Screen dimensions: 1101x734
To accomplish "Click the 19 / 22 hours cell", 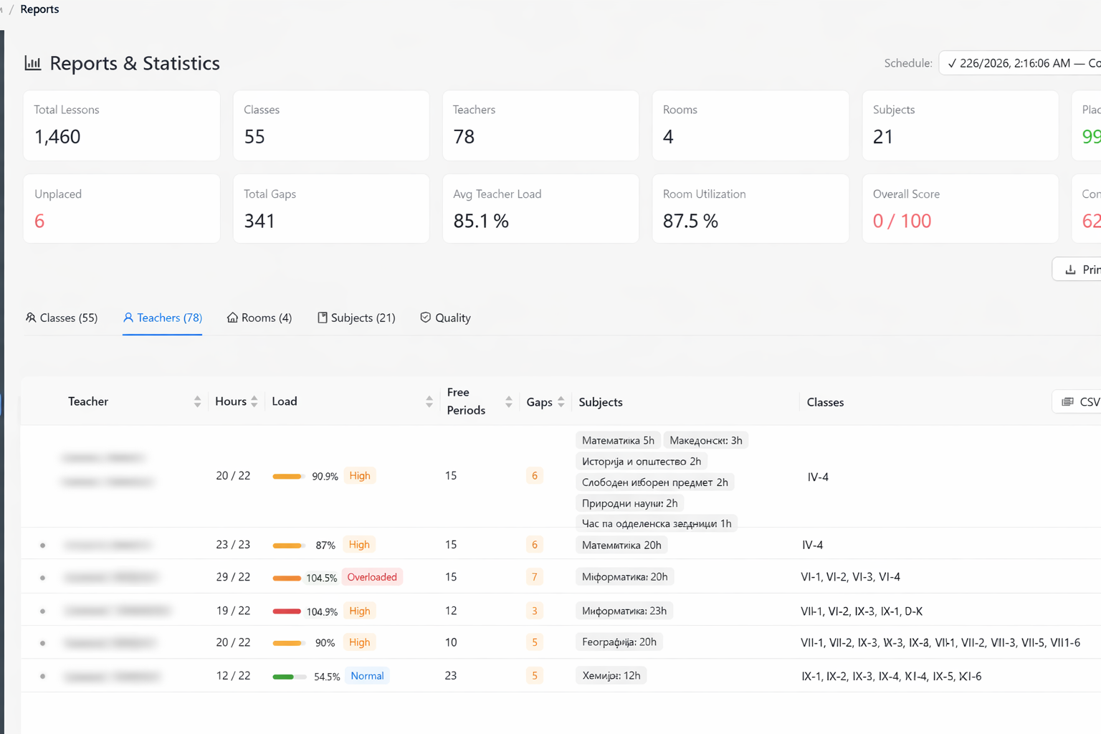I will pyautogui.click(x=233, y=611).
